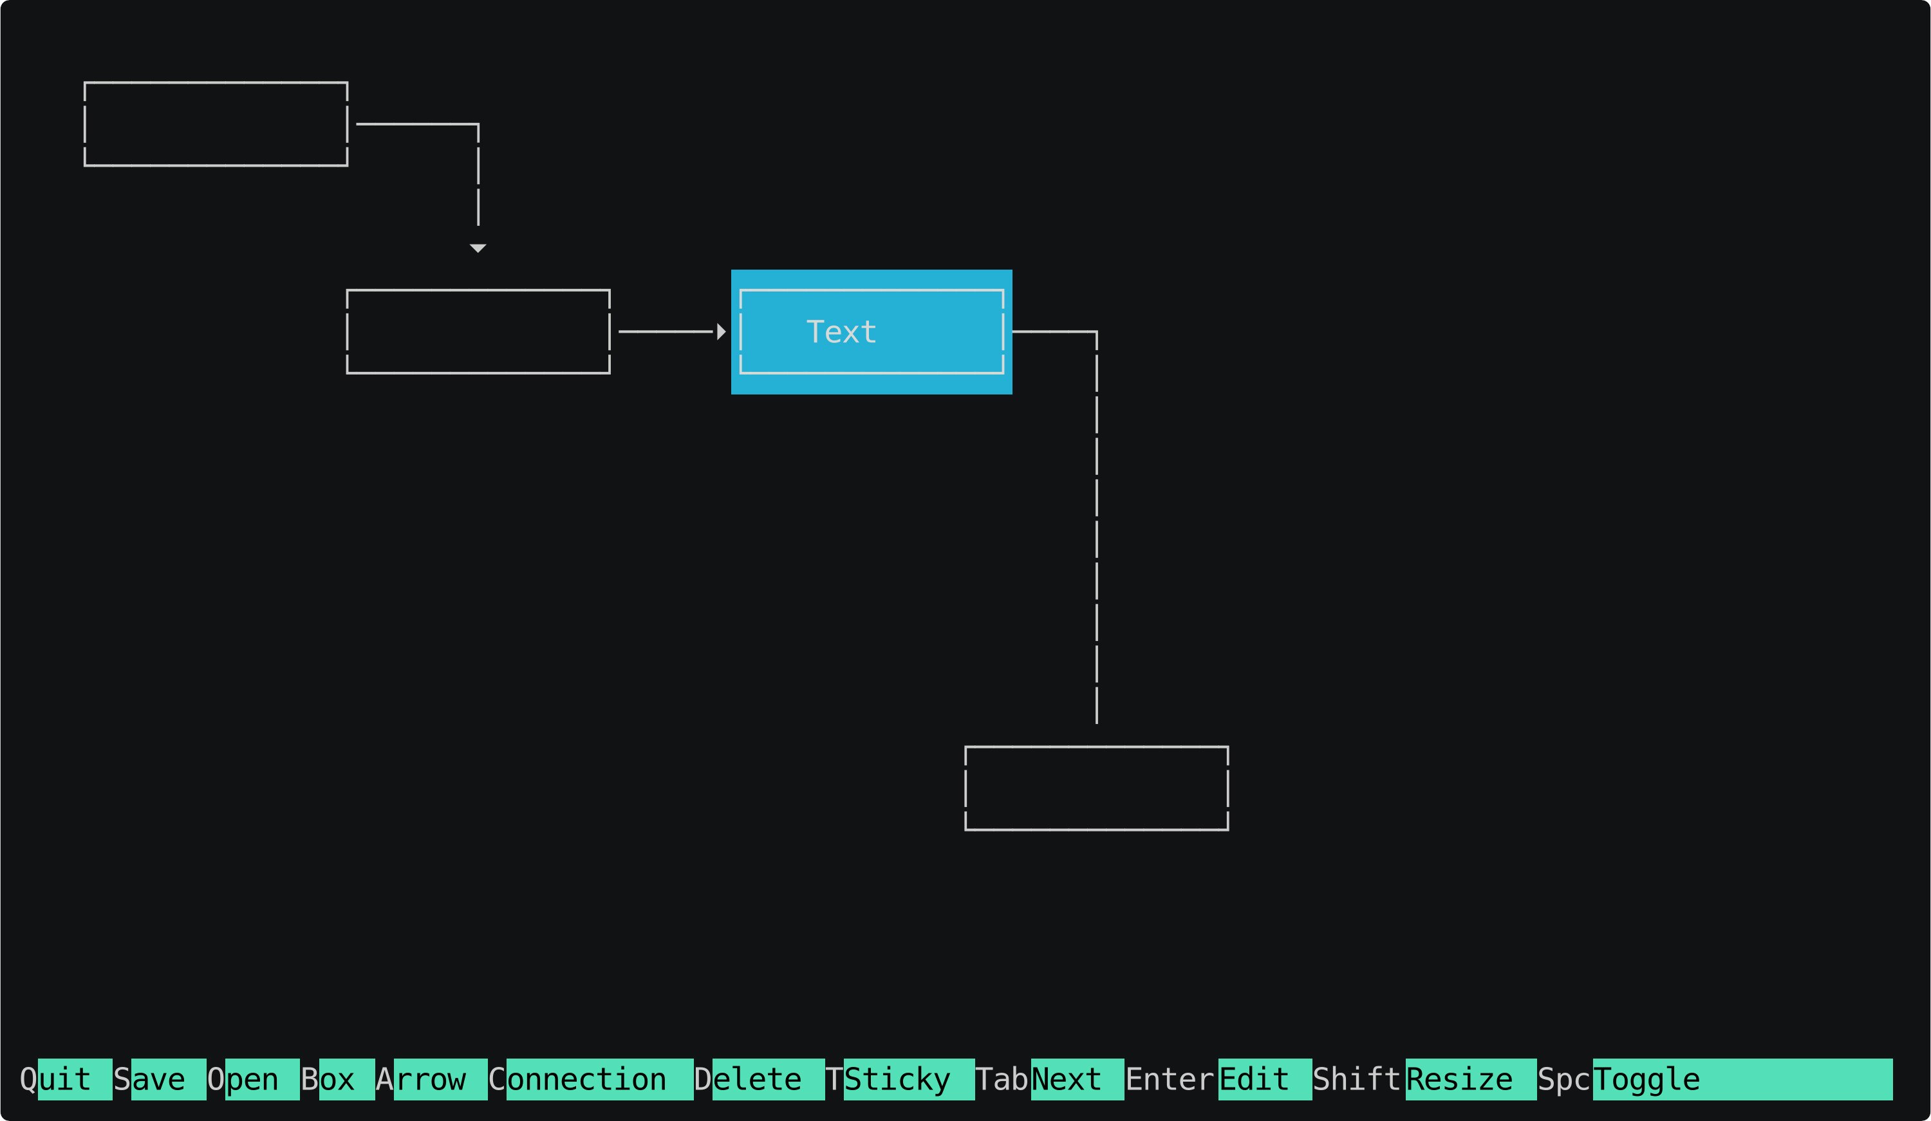
Task: Click the Shift Resize command
Action: [1424, 1079]
